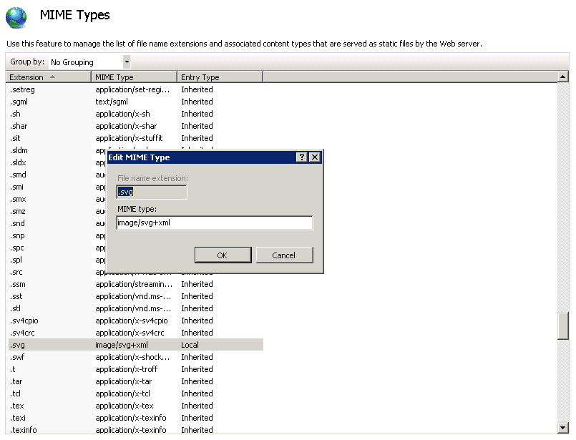
Task: Select the .setreg extension entry
Action: [21, 89]
